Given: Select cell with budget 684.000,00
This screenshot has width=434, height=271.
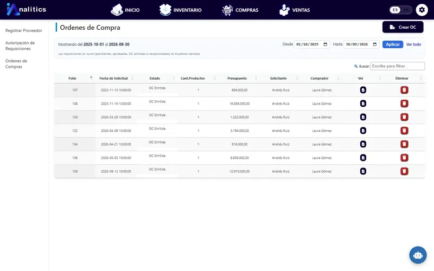Looking at the screenshot, I should (x=239, y=90).
